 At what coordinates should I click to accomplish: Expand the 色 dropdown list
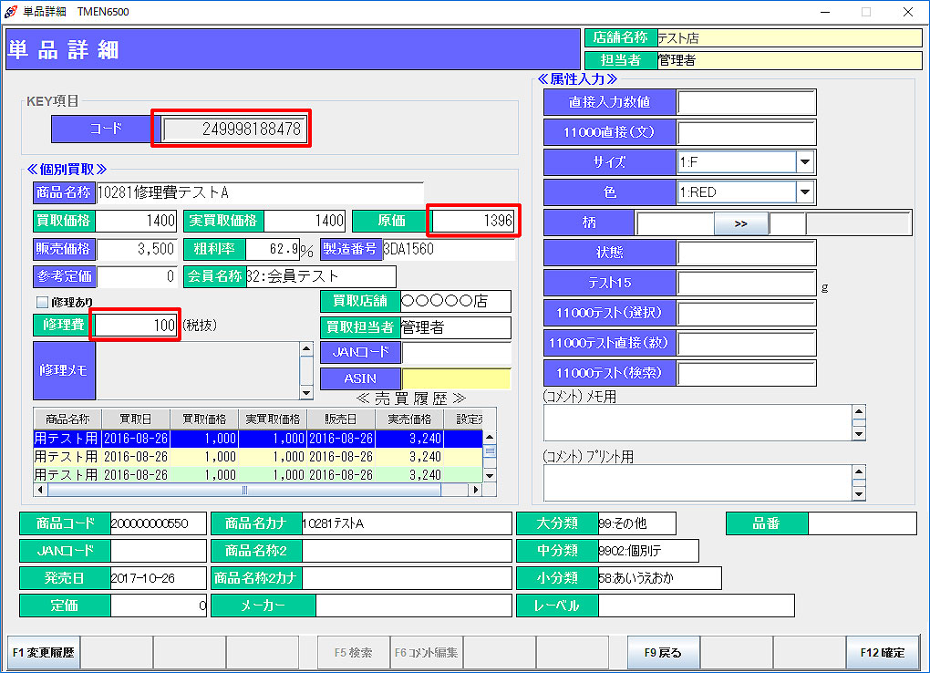click(x=804, y=192)
